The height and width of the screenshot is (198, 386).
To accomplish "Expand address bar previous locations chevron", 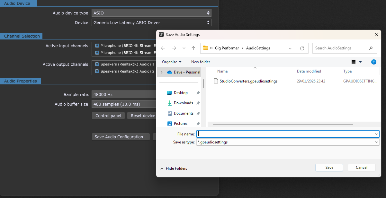I will pos(290,48).
